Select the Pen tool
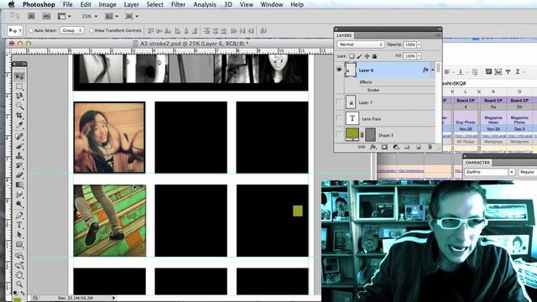This screenshot has width=537, height=302. pos(19,216)
